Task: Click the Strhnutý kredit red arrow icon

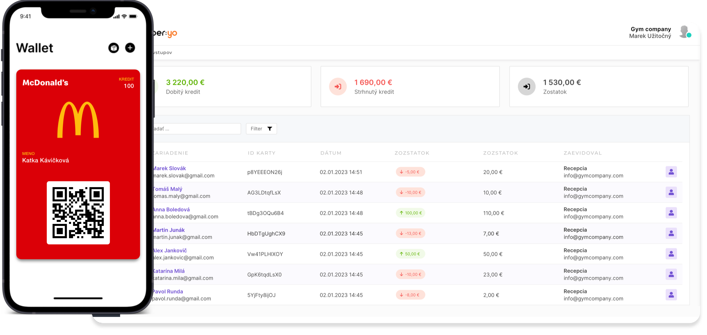Action: pos(338,87)
